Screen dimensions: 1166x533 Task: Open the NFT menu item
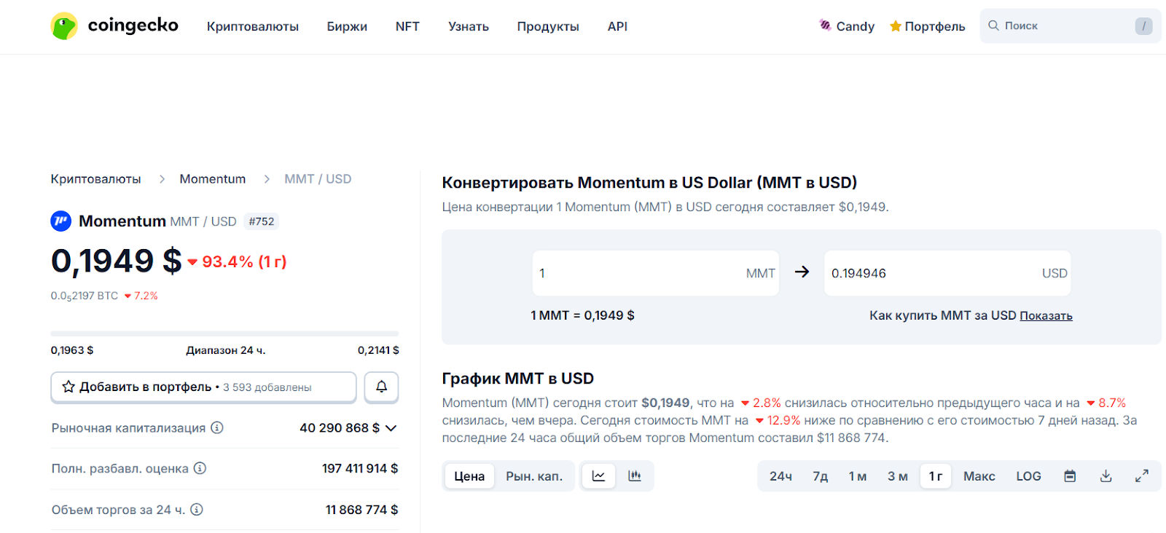407,26
